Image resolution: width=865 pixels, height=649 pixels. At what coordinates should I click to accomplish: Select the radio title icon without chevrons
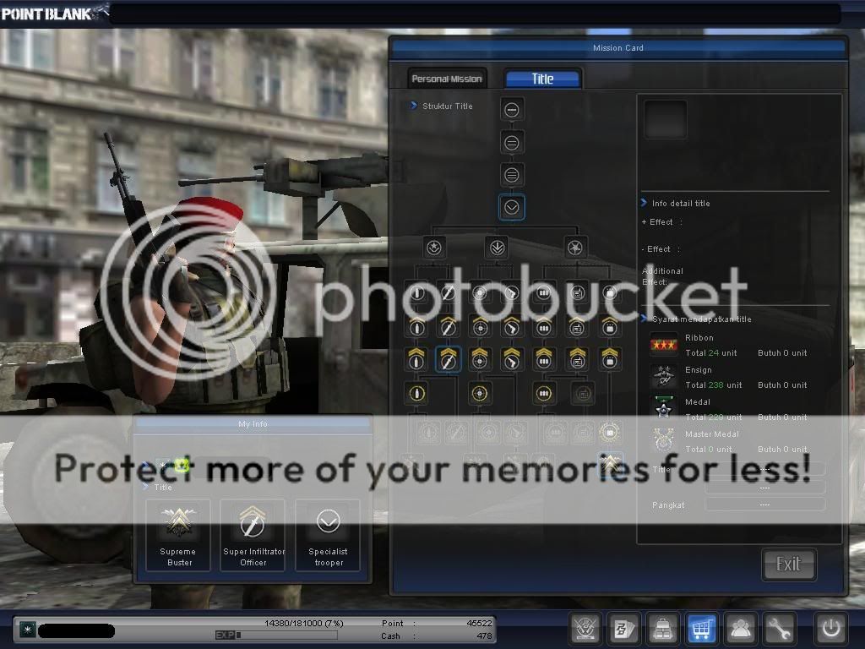pos(577,293)
